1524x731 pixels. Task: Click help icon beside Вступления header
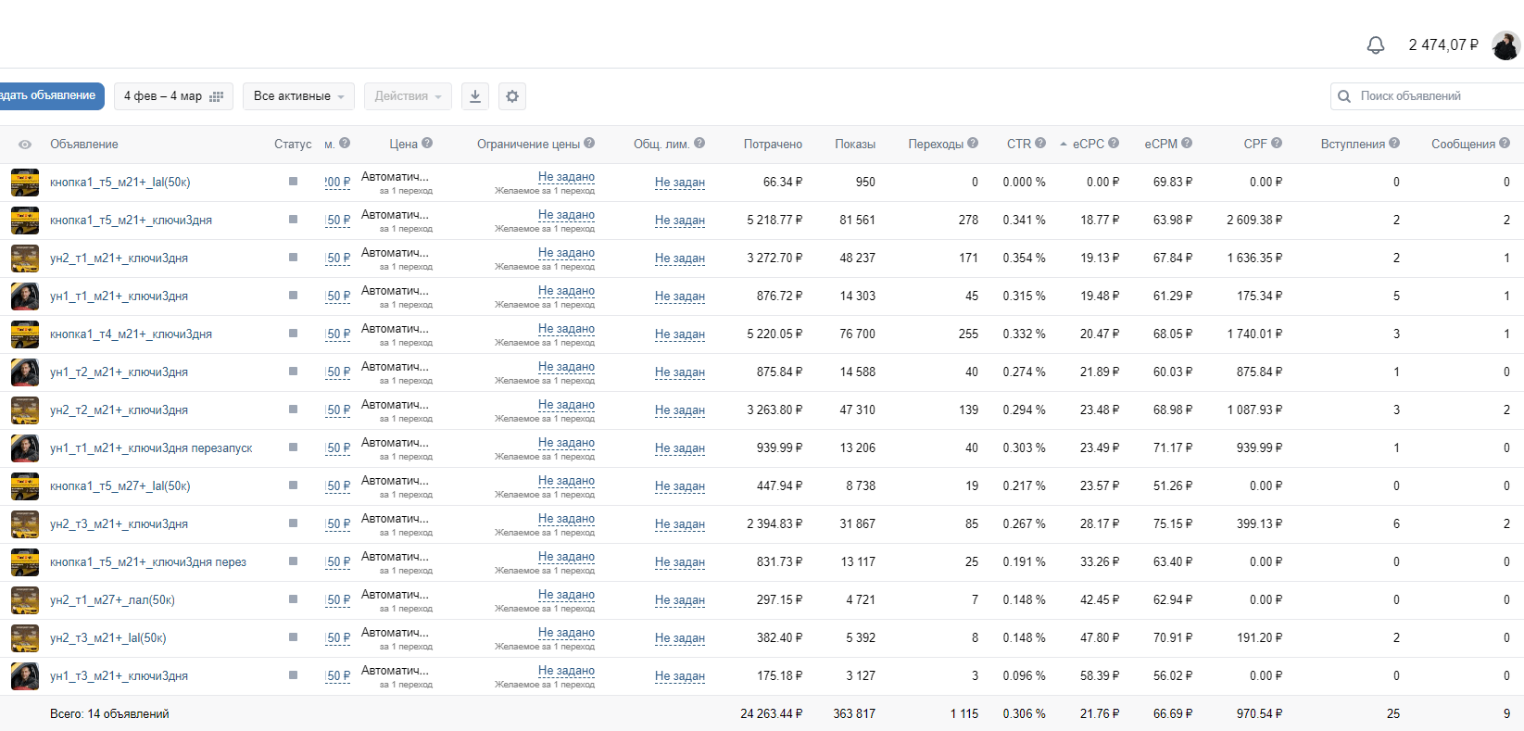[x=1394, y=143]
